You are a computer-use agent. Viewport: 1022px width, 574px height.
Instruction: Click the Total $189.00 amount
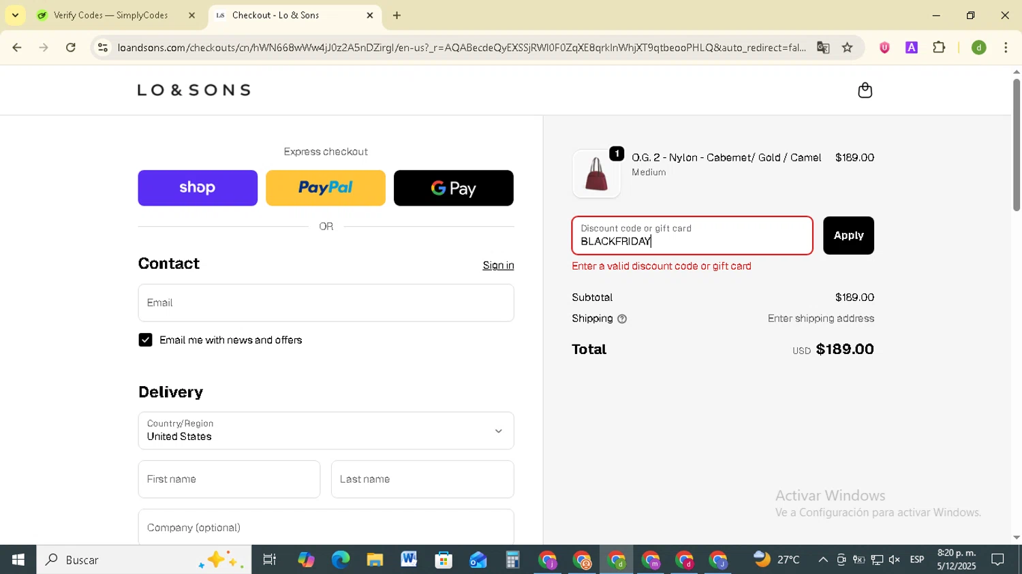(x=845, y=349)
